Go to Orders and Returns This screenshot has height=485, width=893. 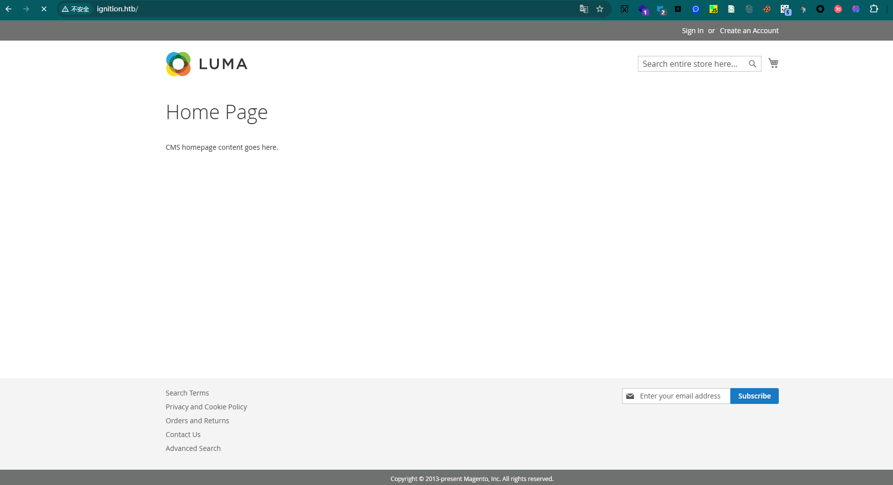(197, 421)
